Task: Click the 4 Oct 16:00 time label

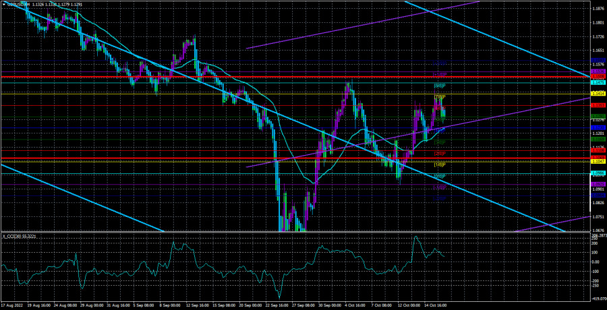Action: tap(353, 305)
